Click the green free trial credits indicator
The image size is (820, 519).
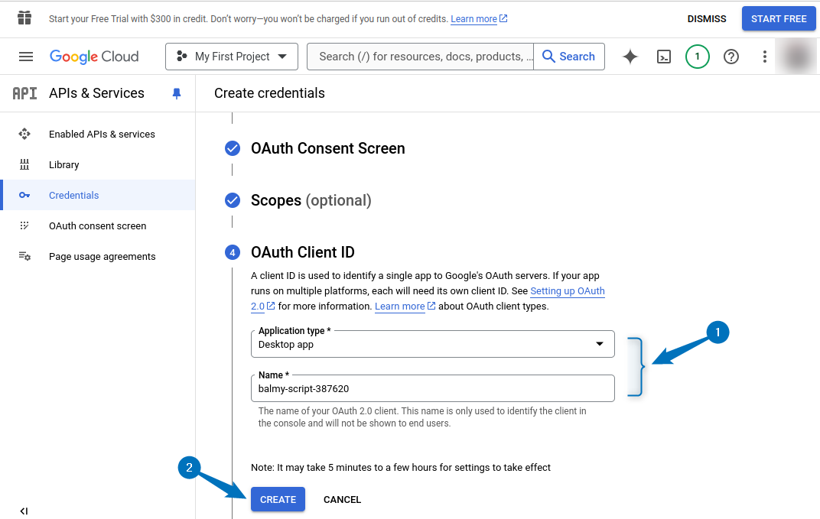click(x=697, y=57)
